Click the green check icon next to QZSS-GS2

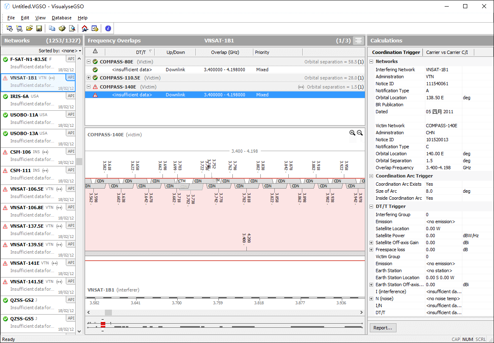tap(5, 300)
